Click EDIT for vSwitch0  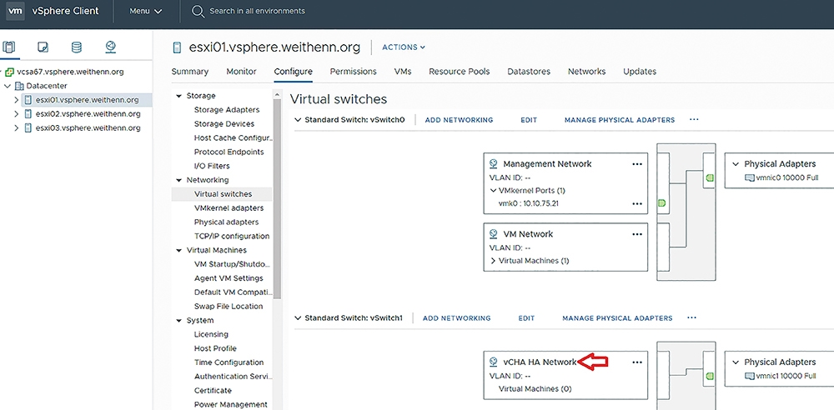click(529, 120)
